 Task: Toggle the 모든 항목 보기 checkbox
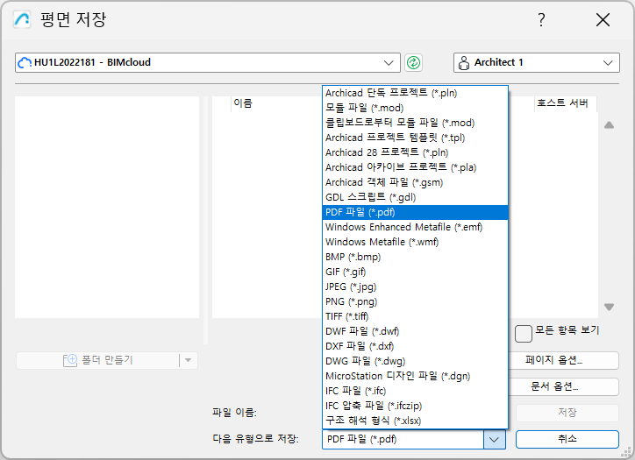524,334
